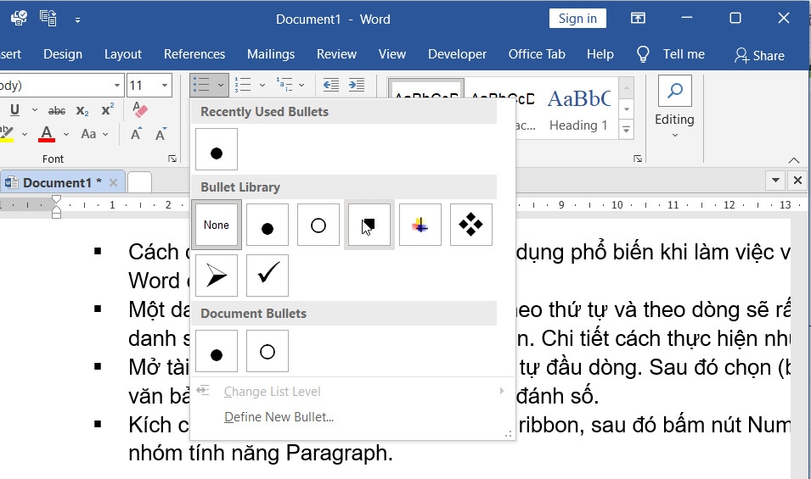Toggle strikethrough formatting
This screenshot has width=811, height=479.
(x=57, y=110)
